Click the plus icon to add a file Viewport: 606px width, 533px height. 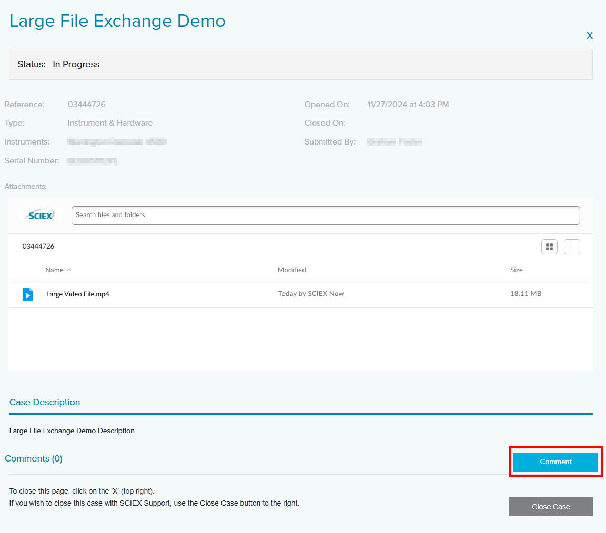(x=572, y=247)
